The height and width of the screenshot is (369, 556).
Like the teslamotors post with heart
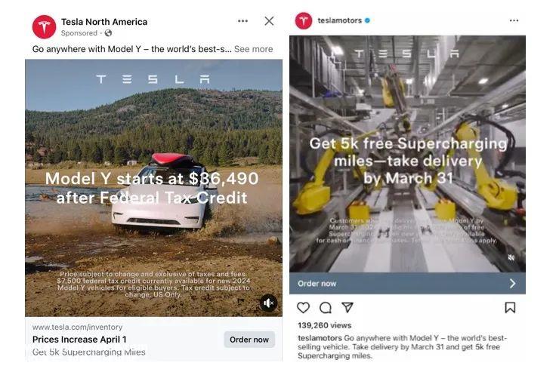[303, 307]
